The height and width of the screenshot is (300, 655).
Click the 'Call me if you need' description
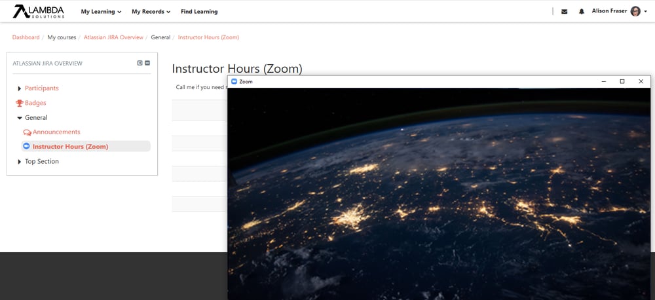(x=201, y=87)
